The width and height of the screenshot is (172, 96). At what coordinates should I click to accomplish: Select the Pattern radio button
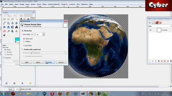tap(24, 42)
